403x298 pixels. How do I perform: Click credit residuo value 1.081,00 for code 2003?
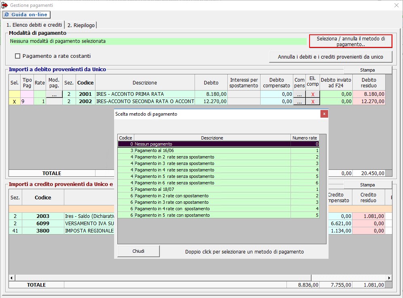pyautogui.click(x=368, y=216)
